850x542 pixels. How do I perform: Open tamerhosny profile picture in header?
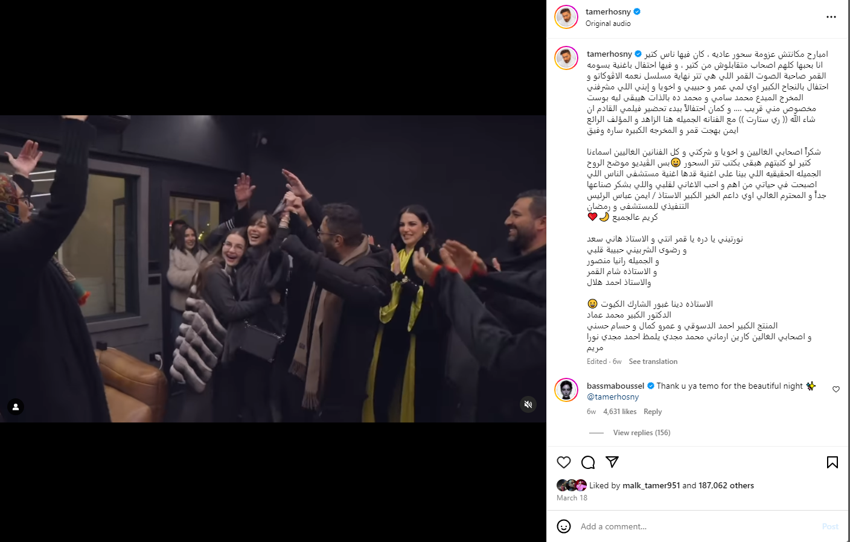[x=566, y=17]
